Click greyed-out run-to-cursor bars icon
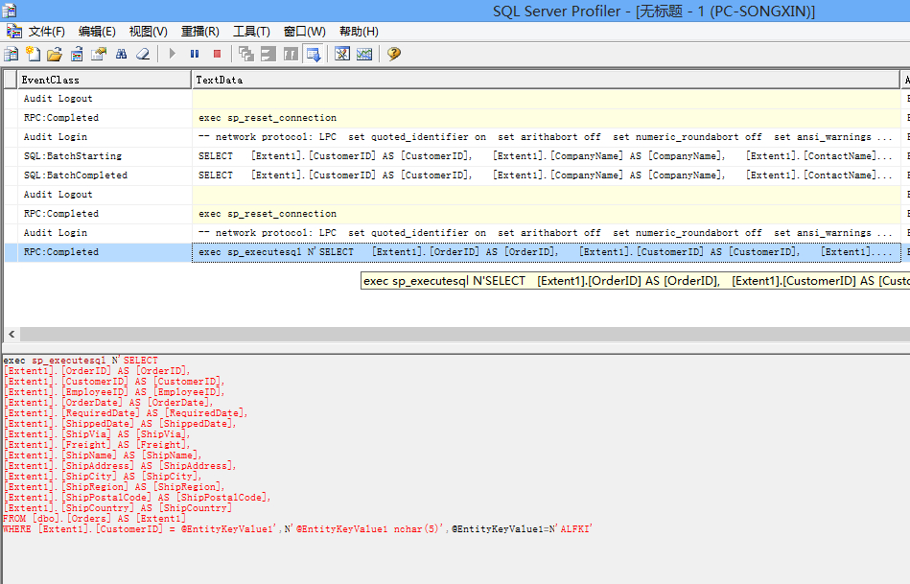Screen dimensions: 910x584 click(268, 54)
